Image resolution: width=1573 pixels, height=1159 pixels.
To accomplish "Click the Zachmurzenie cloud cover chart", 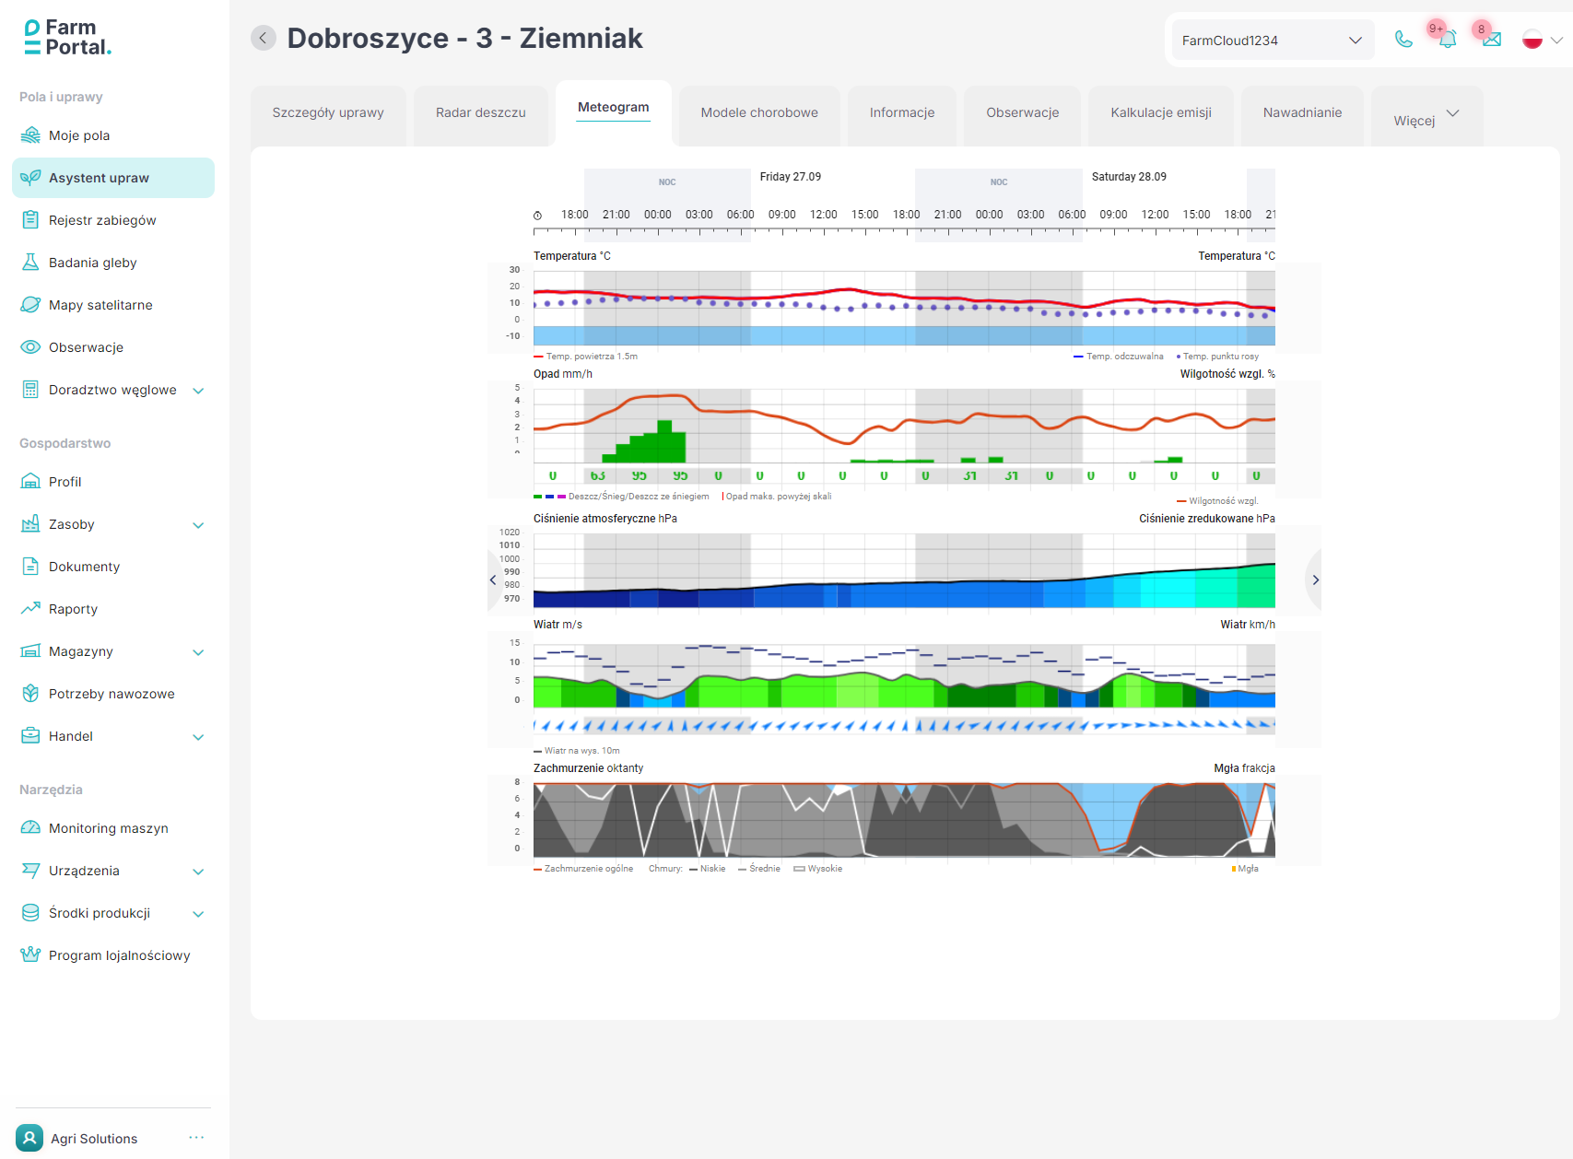I will coord(904,820).
